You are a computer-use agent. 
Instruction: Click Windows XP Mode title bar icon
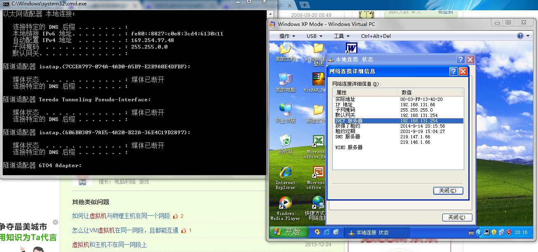272,24
